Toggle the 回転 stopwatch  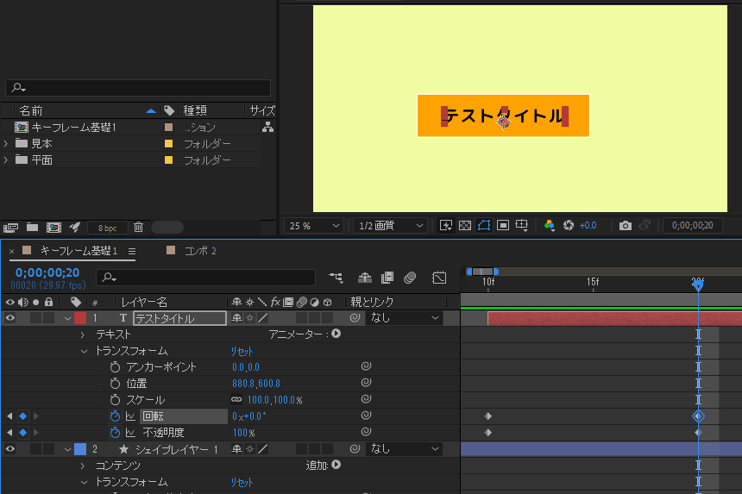[115, 416]
